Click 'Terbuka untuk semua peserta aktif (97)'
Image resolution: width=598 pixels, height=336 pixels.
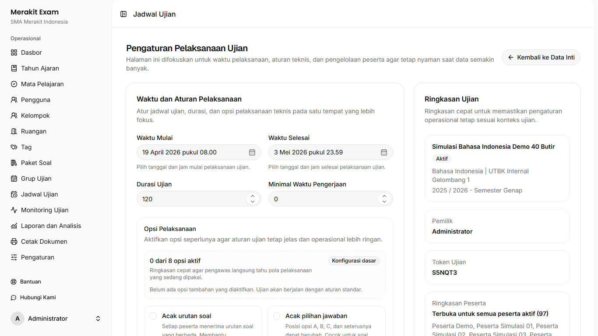point(490,314)
